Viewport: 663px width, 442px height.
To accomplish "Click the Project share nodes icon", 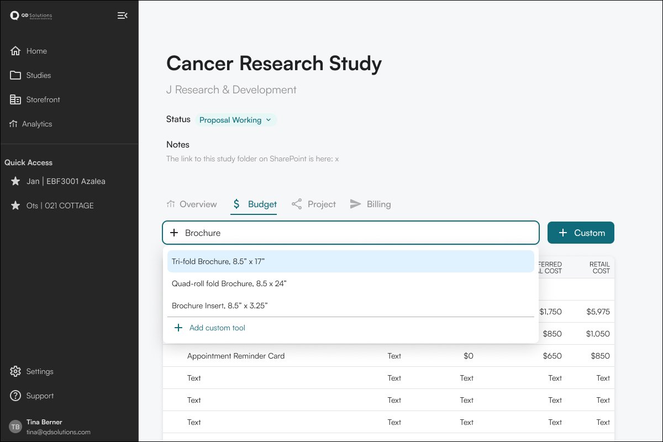I will [x=297, y=204].
